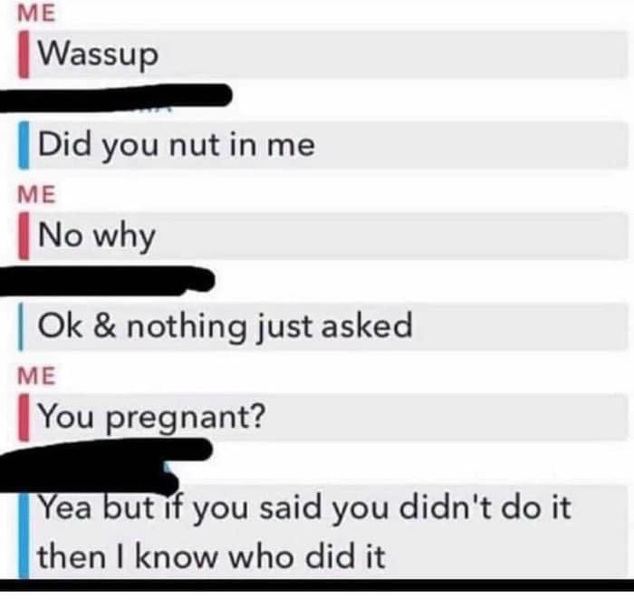The width and height of the screenshot is (634, 600).
Task: Tap the blacked-out name above "Did you nut in me"
Action: [116, 98]
